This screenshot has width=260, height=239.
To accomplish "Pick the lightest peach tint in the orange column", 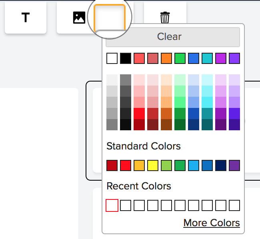I will 166,80.
